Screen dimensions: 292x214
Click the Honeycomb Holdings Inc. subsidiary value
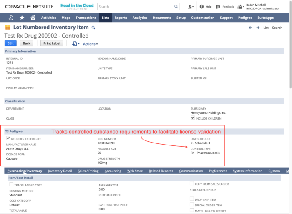point(208,113)
